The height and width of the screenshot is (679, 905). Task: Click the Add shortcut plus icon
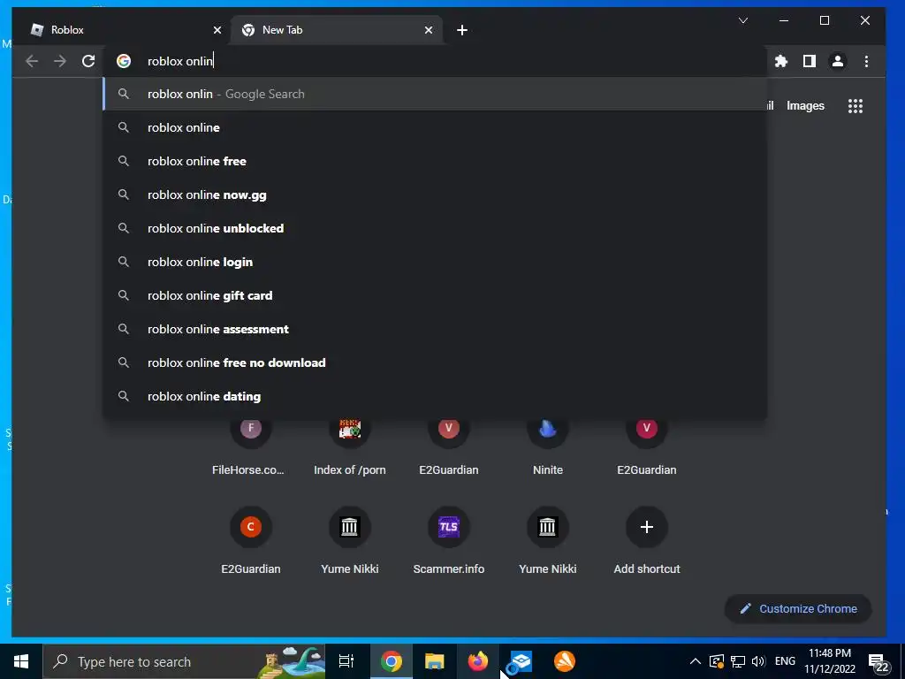(x=646, y=527)
